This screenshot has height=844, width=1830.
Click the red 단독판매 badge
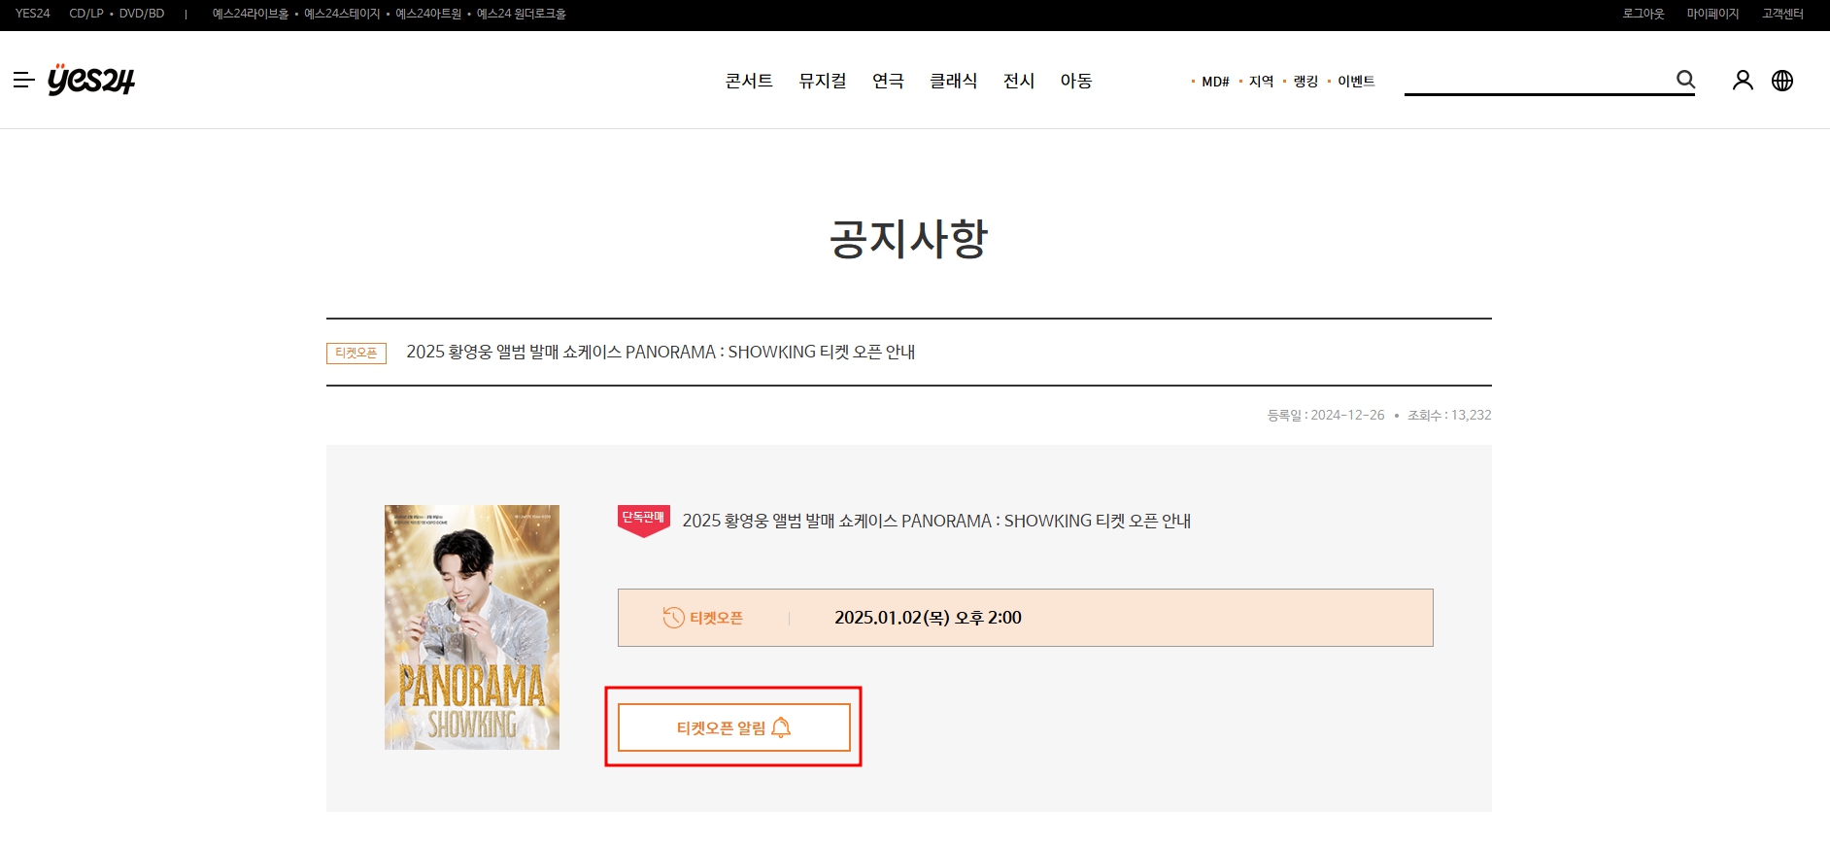(x=644, y=521)
